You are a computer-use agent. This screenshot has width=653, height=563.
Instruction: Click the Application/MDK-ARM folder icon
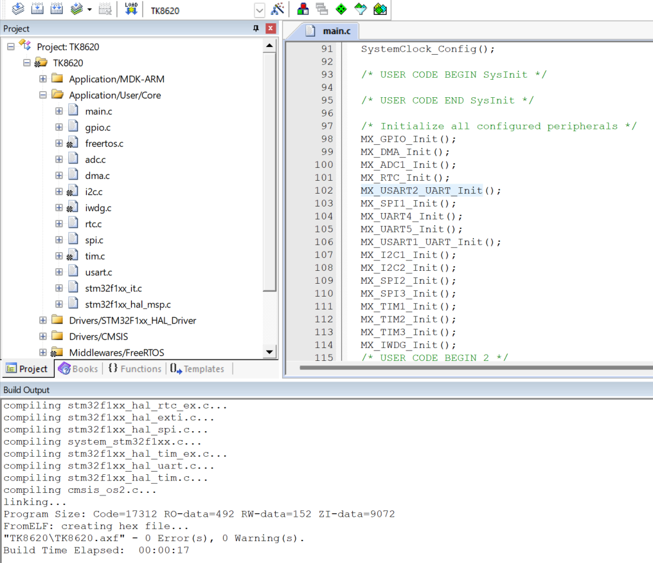57,78
